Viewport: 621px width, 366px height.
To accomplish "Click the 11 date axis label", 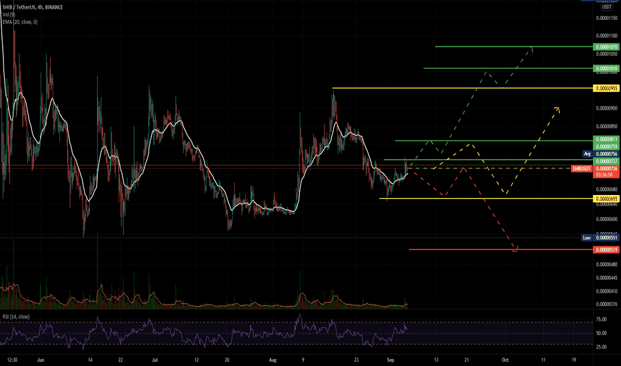I will [543, 360].
